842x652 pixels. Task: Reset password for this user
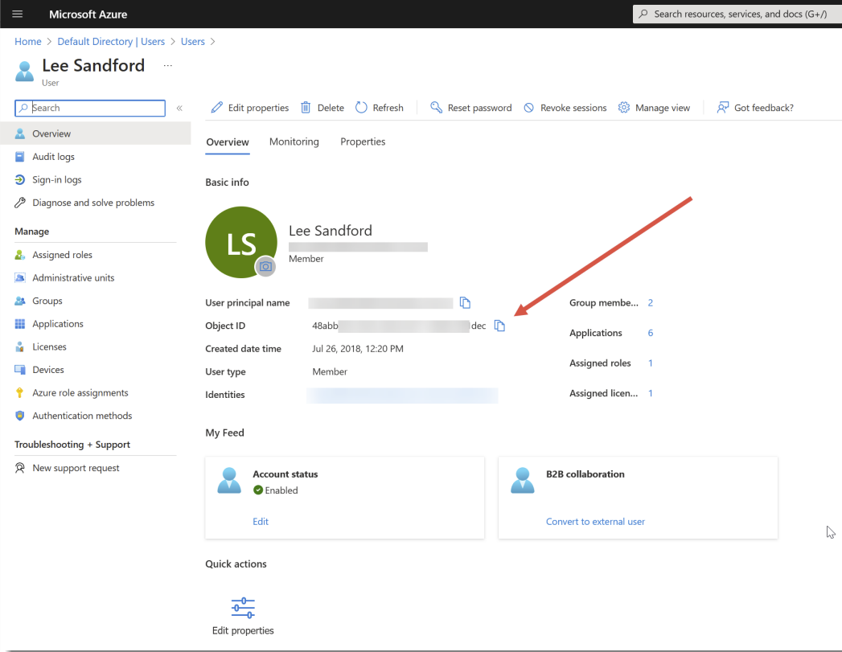(471, 108)
